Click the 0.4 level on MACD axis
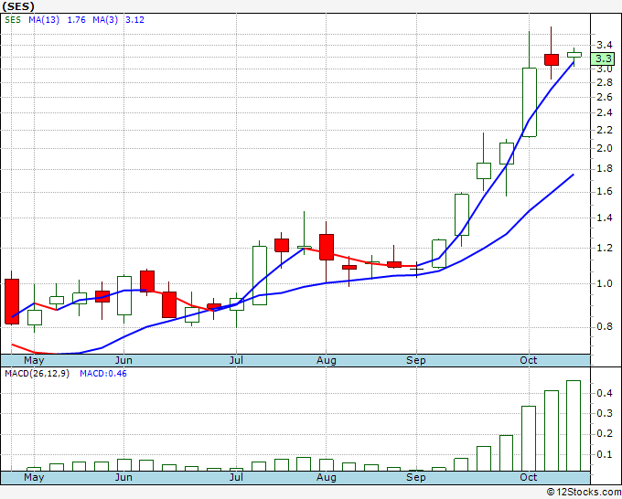 tap(606, 393)
